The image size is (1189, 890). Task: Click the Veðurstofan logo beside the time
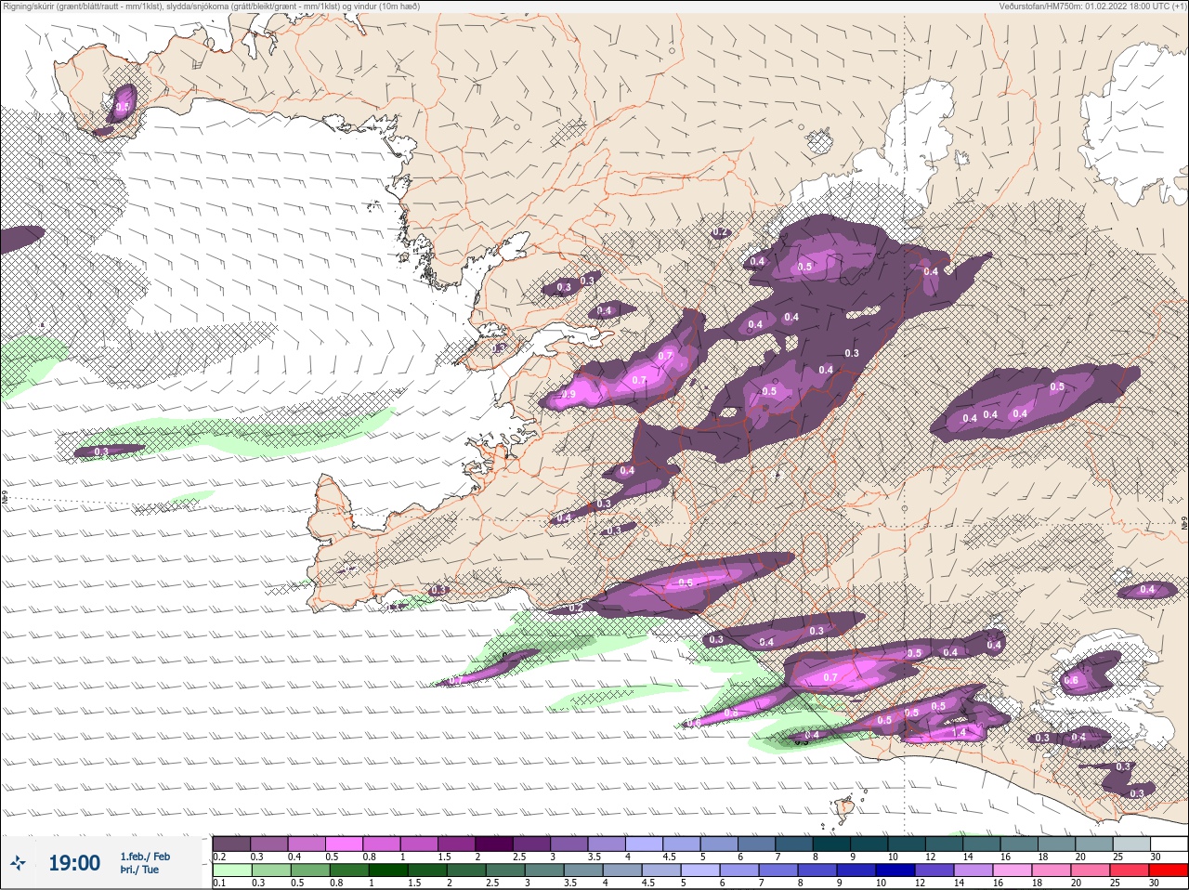[18, 864]
